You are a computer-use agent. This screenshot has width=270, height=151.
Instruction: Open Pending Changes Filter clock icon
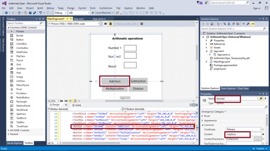pos(218,24)
